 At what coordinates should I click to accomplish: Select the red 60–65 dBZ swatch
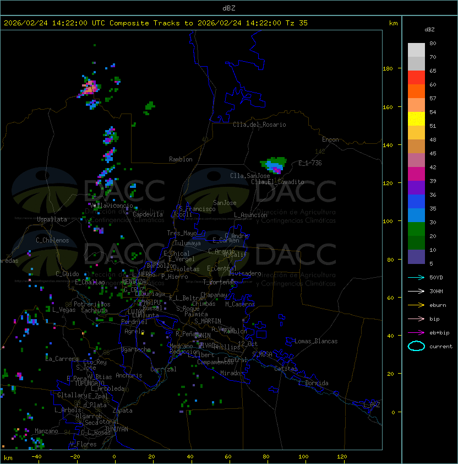[416, 78]
